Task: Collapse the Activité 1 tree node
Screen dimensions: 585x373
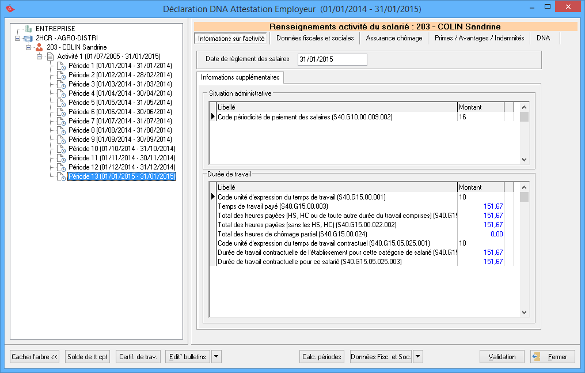Action: (x=39, y=56)
